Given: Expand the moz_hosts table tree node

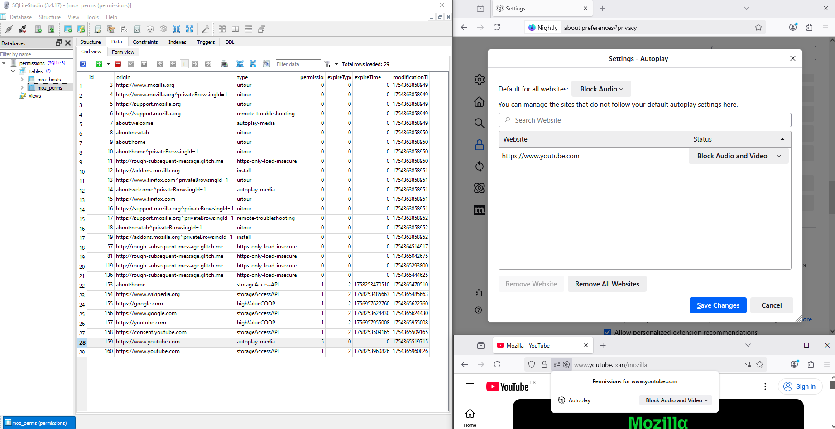Looking at the screenshot, I should pos(22,80).
